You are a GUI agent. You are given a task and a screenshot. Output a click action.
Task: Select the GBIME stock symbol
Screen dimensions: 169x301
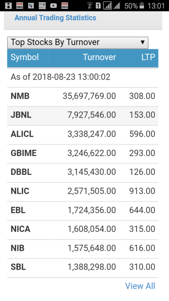tap(23, 153)
